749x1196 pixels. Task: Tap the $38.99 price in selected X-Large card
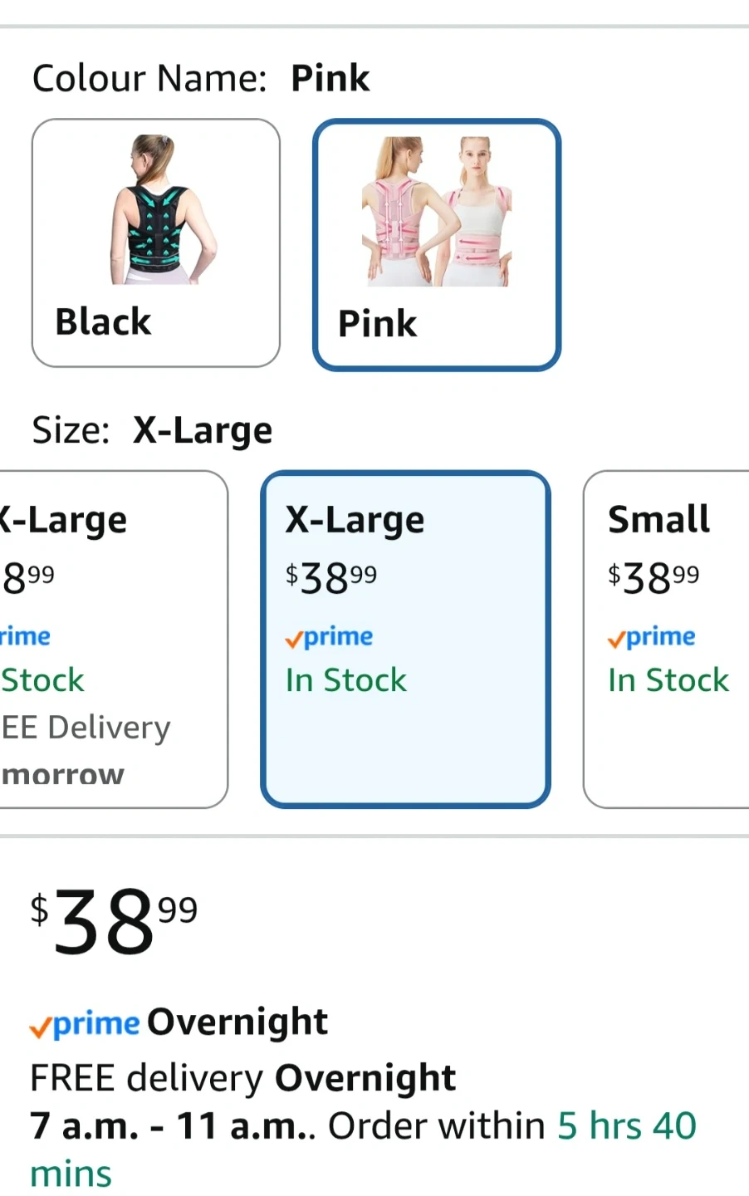[x=331, y=577]
